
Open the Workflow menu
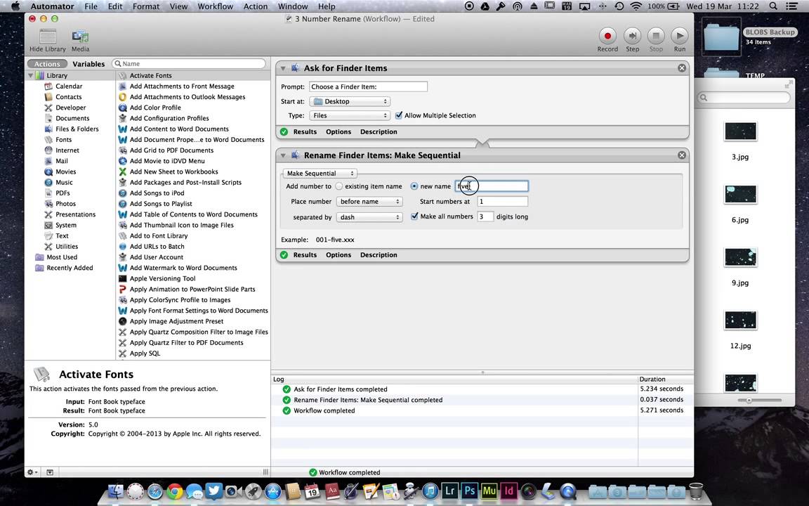pyautogui.click(x=215, y=6)
